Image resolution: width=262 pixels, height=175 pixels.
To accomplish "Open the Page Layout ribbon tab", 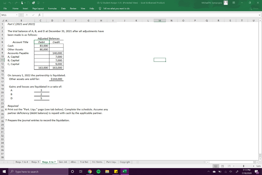I will (38, 8).
